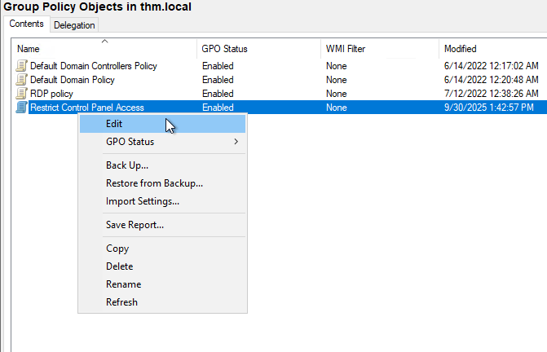Viewport: 547px width, 352px height.
Task: Switch to the Delegation tab
Action: 74,25
